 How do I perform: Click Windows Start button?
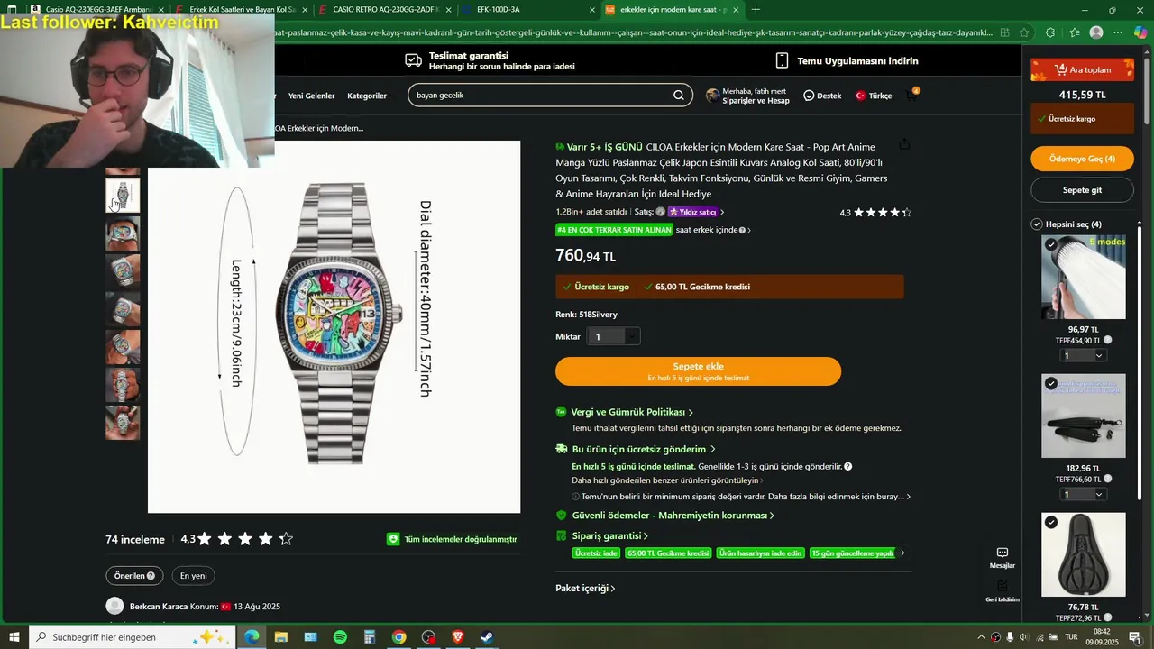[x=13, y=637]
